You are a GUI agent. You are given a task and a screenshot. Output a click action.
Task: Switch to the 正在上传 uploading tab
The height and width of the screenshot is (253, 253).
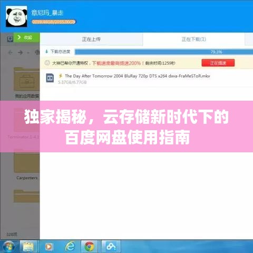pos(91,39)
